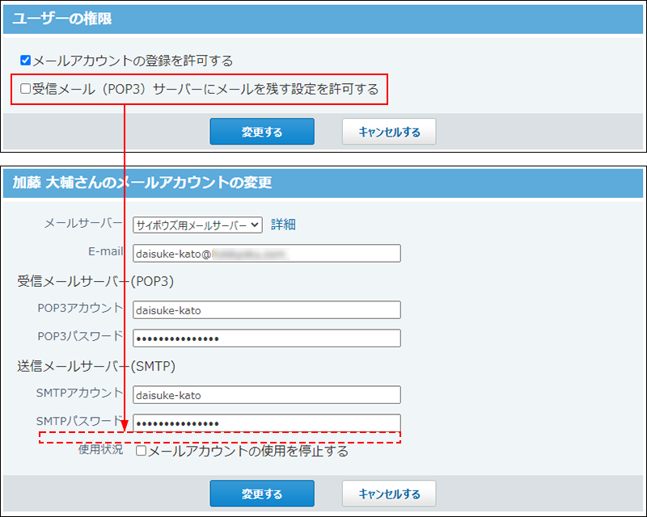Click the 使用状況 label

tap(100, 449)
